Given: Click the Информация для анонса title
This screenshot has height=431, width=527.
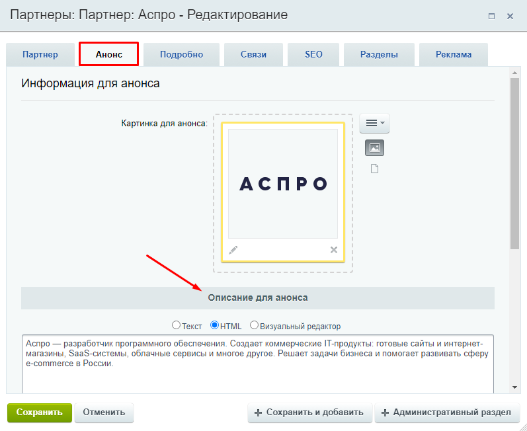Looking at the screenshot, I should (x=91, y=83).
